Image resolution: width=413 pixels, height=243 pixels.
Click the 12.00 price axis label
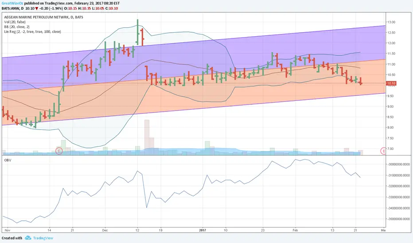[x=391, y=43]
